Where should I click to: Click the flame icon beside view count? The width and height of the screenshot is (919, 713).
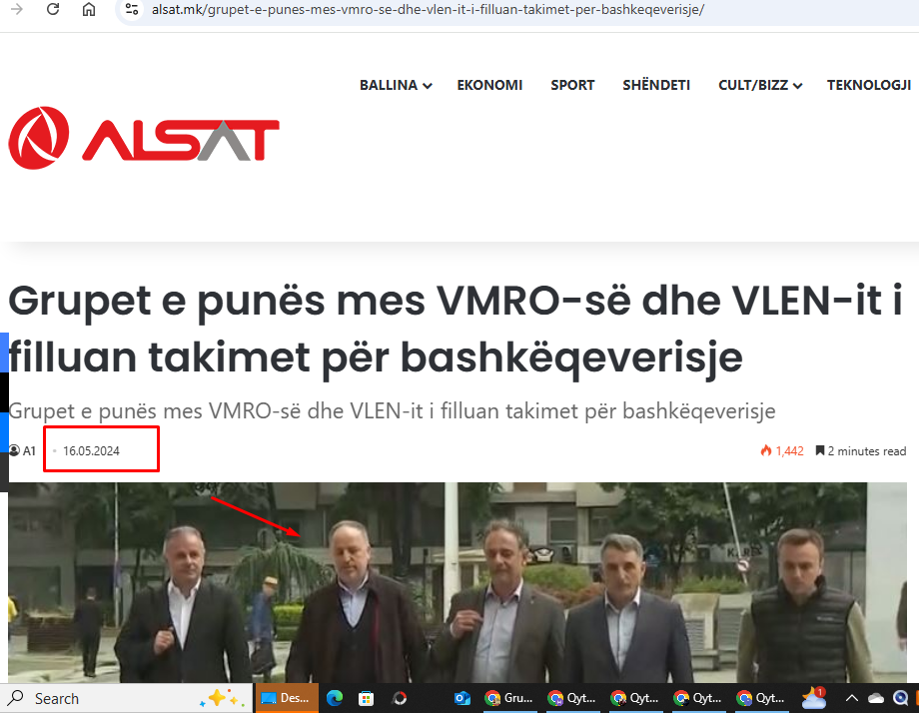point(765,450)
